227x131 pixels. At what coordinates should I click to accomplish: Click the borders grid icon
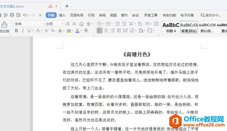(150, 31)
